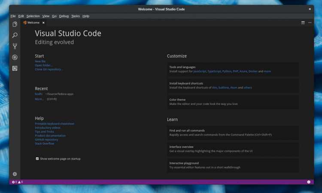Viewport: 322px width, 193px height.
Task: Open the File menu
Action: coord(13,16)
